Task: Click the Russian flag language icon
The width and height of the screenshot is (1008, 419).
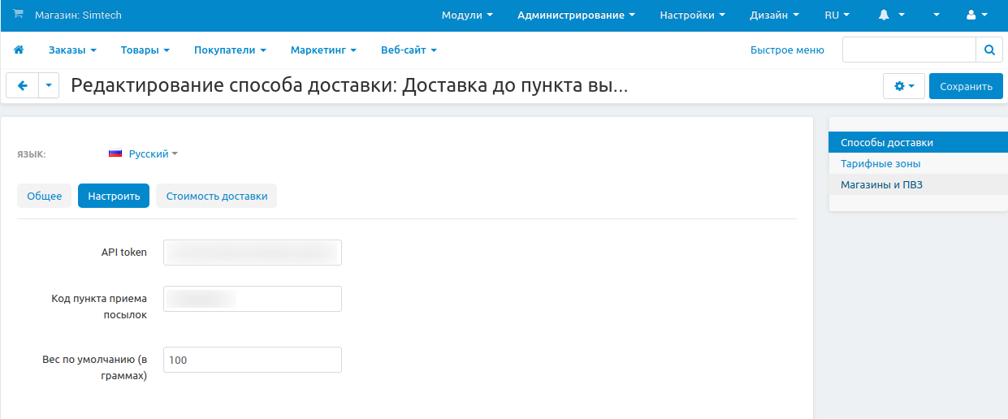Action: (x=115, y=153)
